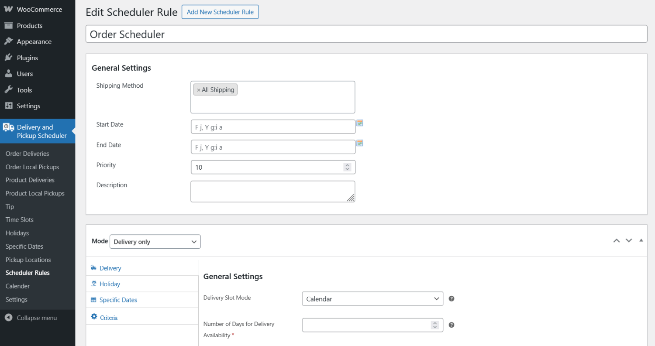Click the Products sidebar icon

click(9, 25)
